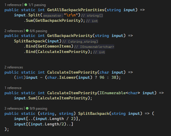Click the 'separator:' inline parameter hint
Viewport: 171px width, 136px height.
(53, 15)
